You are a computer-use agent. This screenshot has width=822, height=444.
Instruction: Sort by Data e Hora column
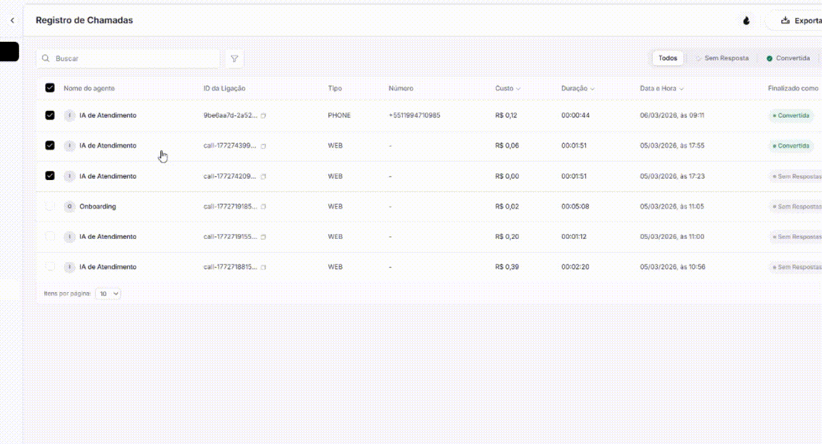[x=662, y=88]
